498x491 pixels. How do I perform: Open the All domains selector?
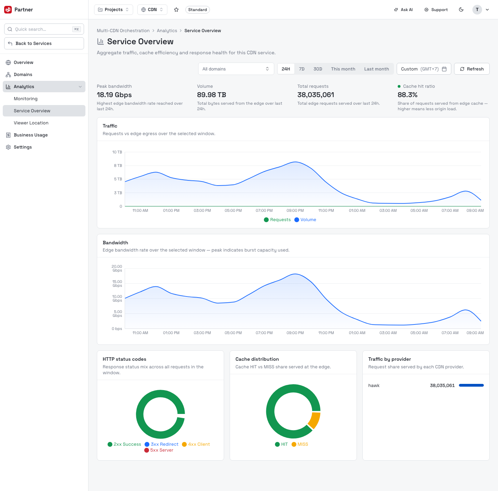point(236,69)
